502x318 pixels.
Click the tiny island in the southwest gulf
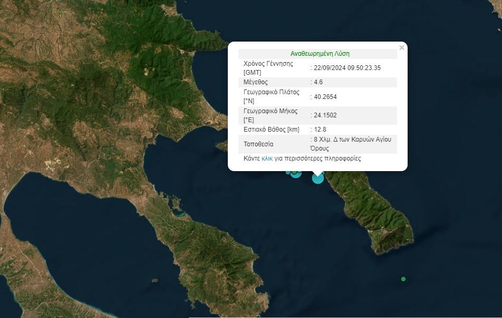click(155, 281)
